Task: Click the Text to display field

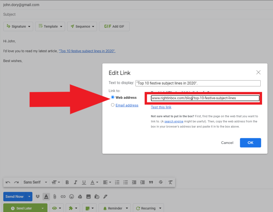Action: click(x=198, y=83)
